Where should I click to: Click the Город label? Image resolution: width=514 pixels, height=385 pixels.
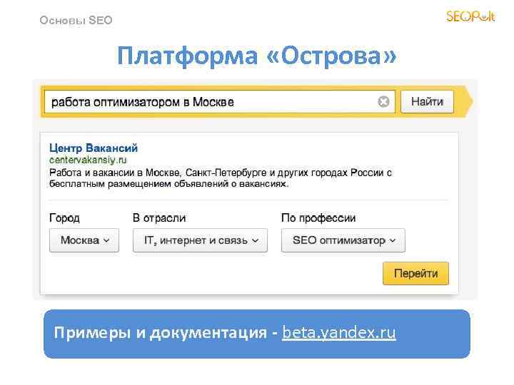pyautogui.click(x=64, y=218)
